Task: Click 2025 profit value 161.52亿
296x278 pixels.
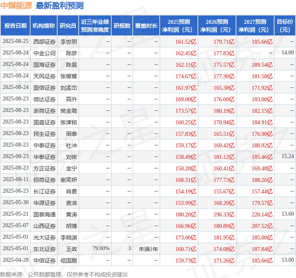Action: coord(186,42)
